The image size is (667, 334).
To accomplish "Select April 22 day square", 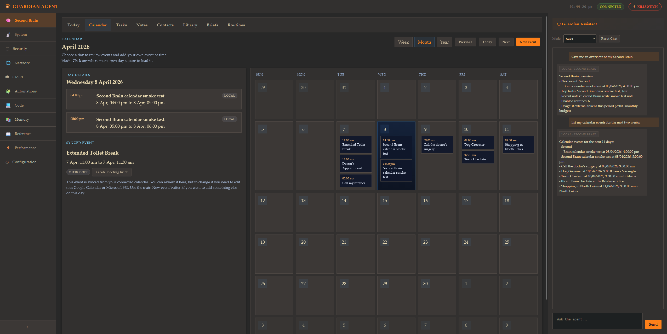I will pyautogui.click(x=396, y=254).
